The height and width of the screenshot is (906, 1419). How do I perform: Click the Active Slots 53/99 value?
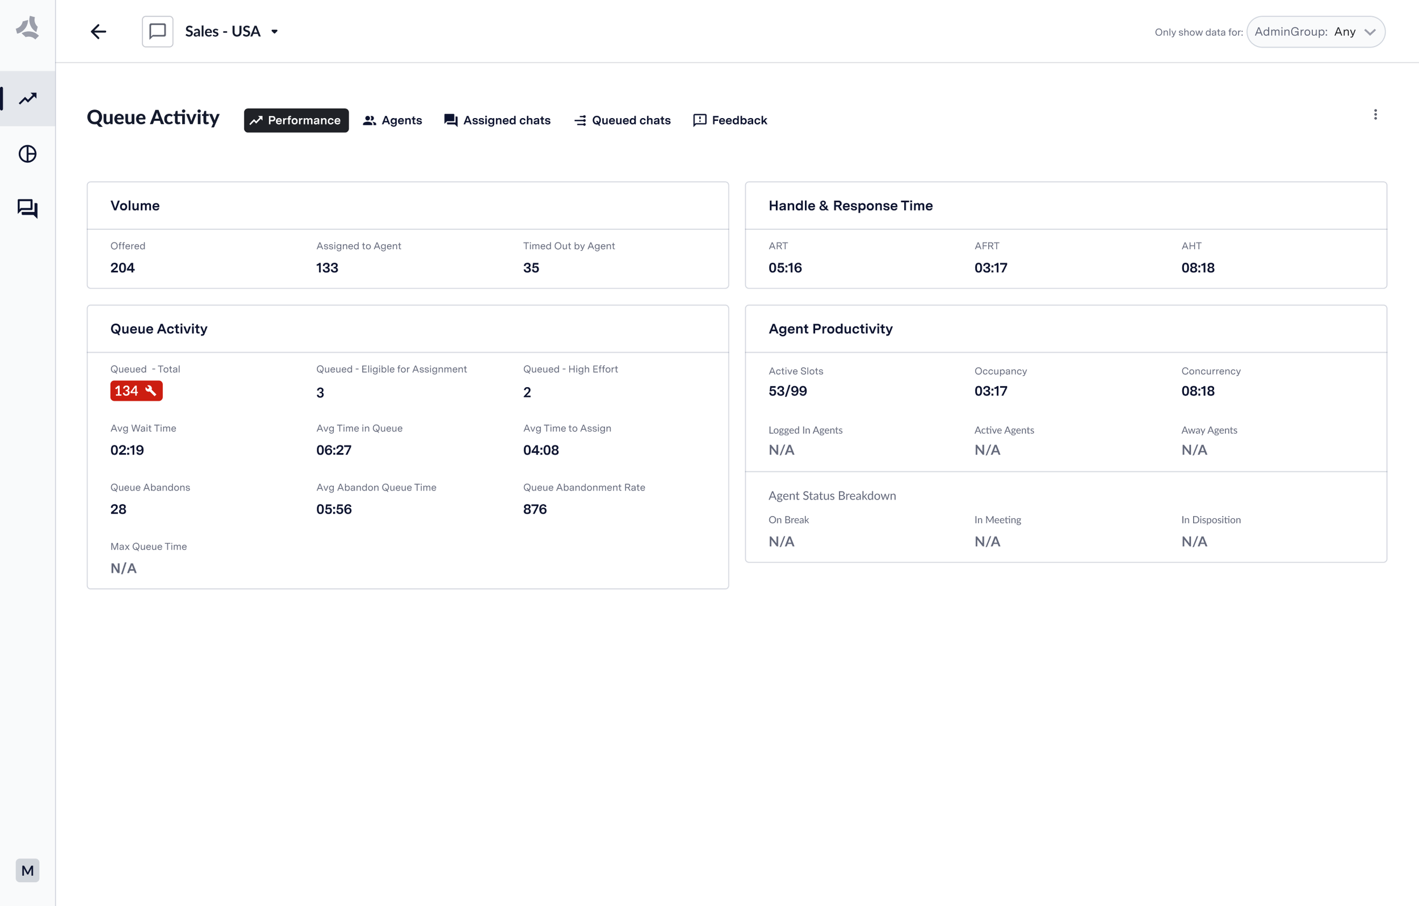[787, 391]
